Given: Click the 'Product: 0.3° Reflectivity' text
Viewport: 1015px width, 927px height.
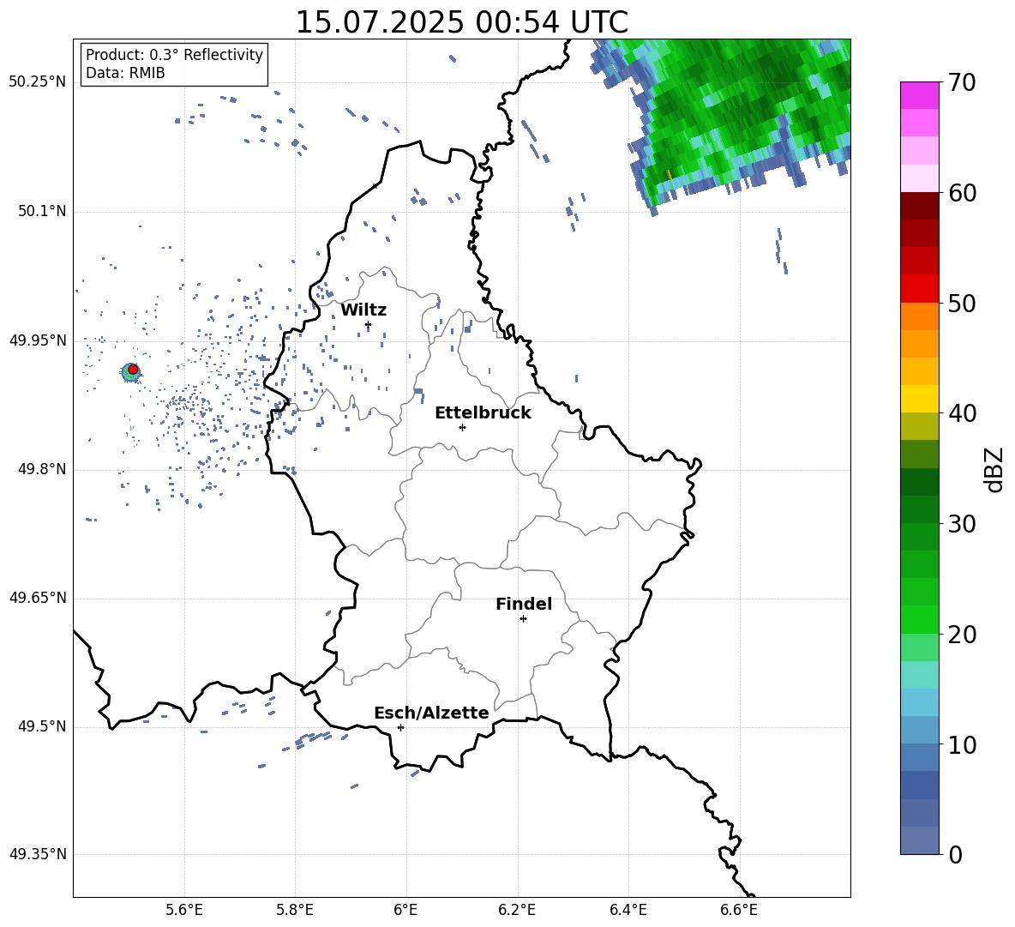Looking at the screenshot, I should pos(174,54).
